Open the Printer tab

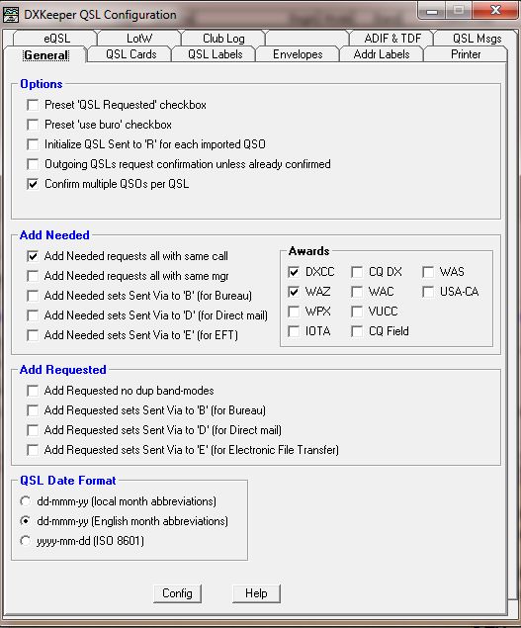pos(465,54)
